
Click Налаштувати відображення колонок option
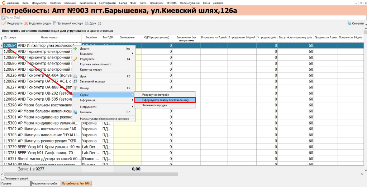coord(104,119)
